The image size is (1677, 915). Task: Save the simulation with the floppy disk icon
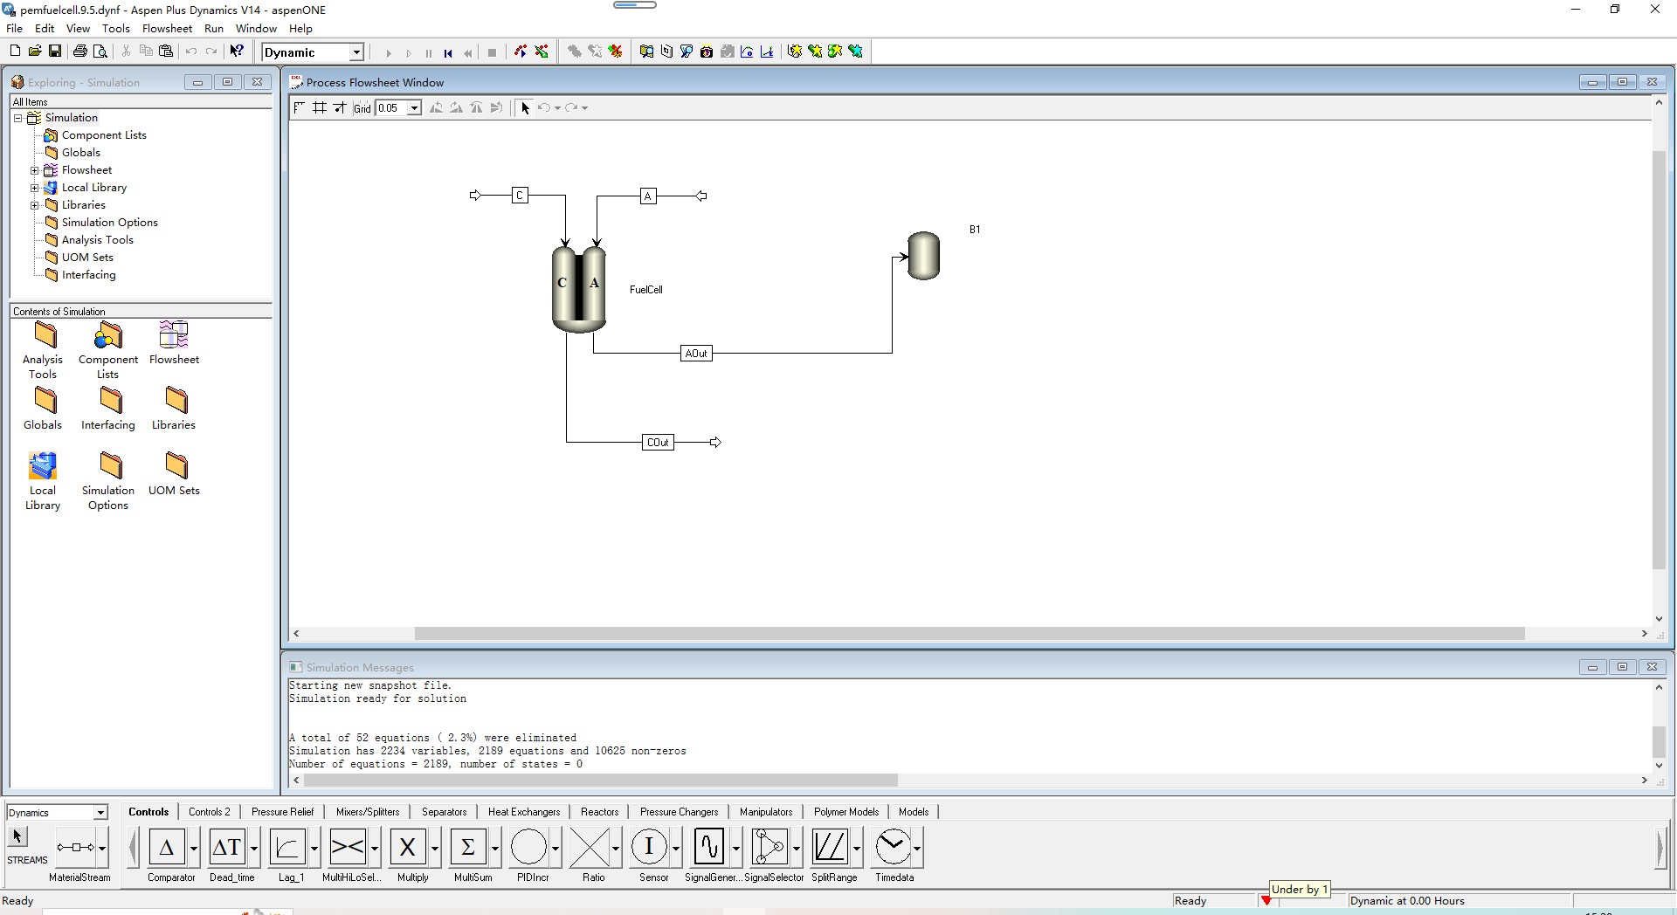click(x=54, y=52)
